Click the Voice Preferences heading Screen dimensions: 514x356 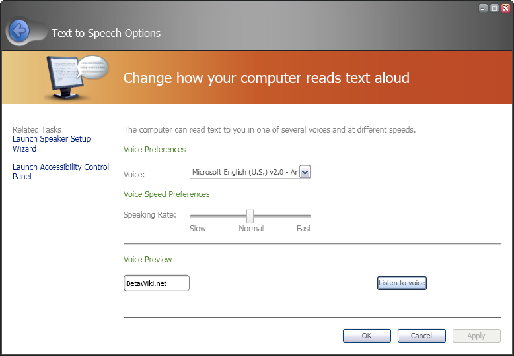coord(155,150)
